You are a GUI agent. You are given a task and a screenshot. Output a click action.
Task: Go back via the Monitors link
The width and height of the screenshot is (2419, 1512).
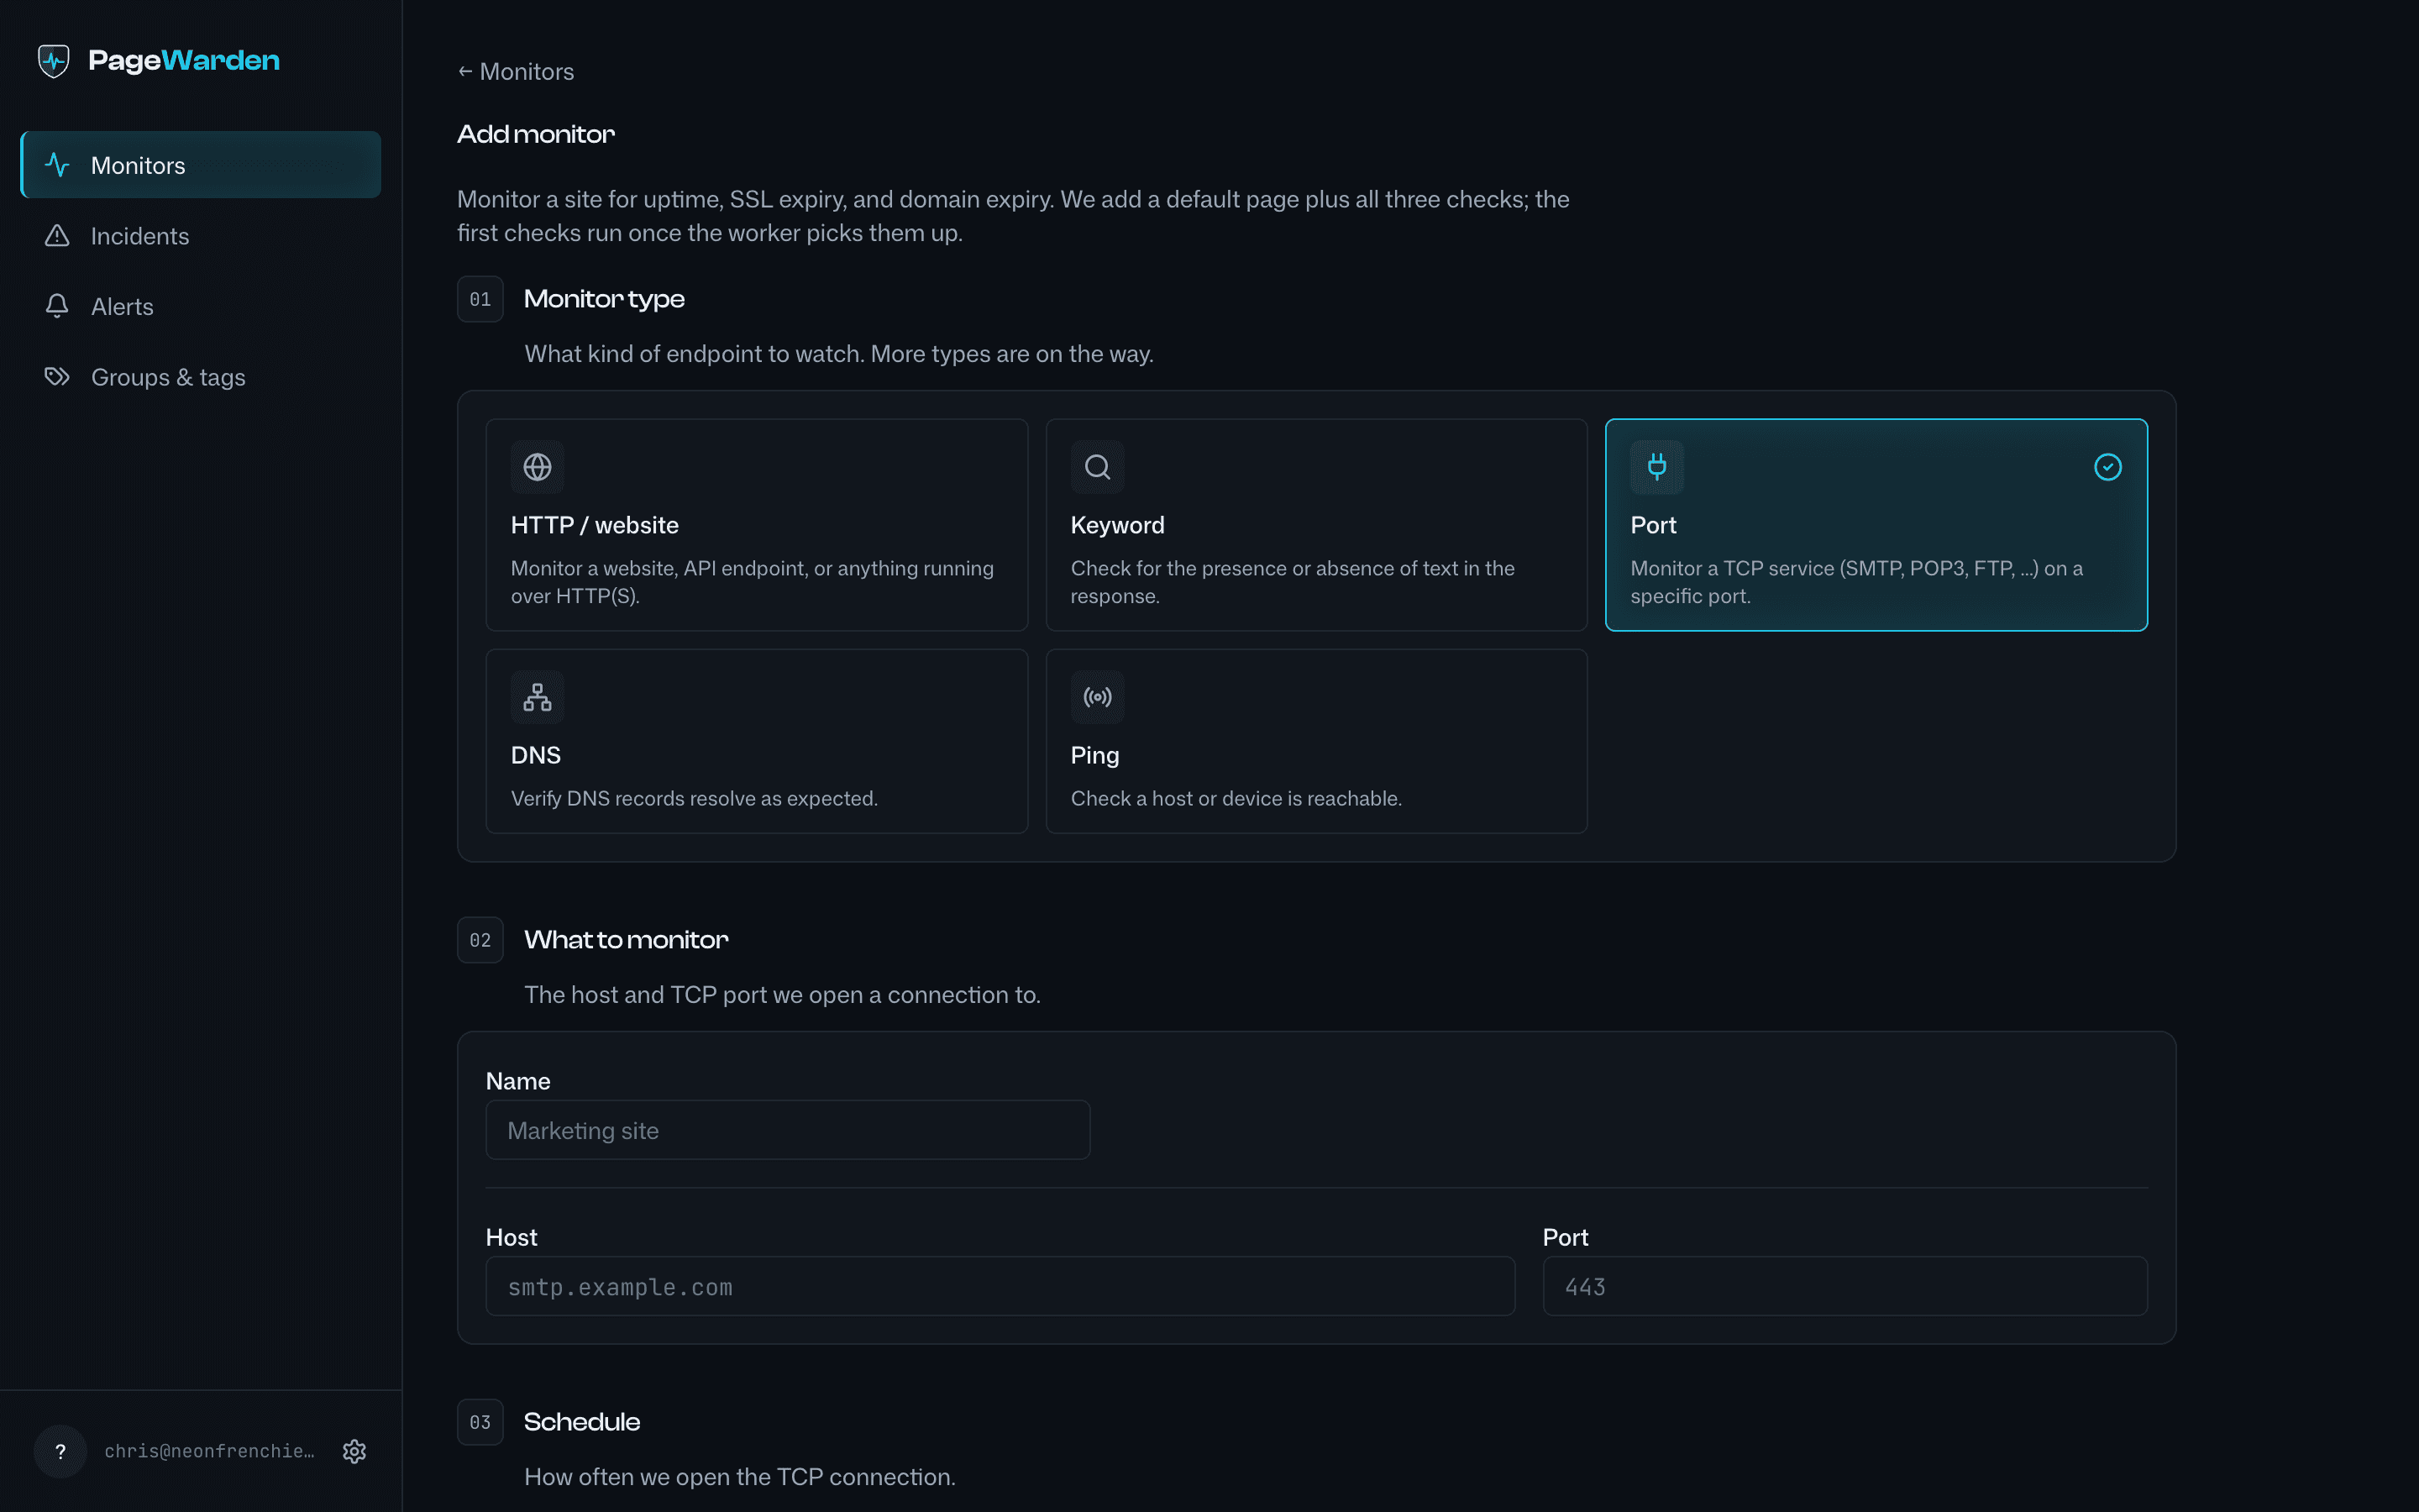(516, 72)
